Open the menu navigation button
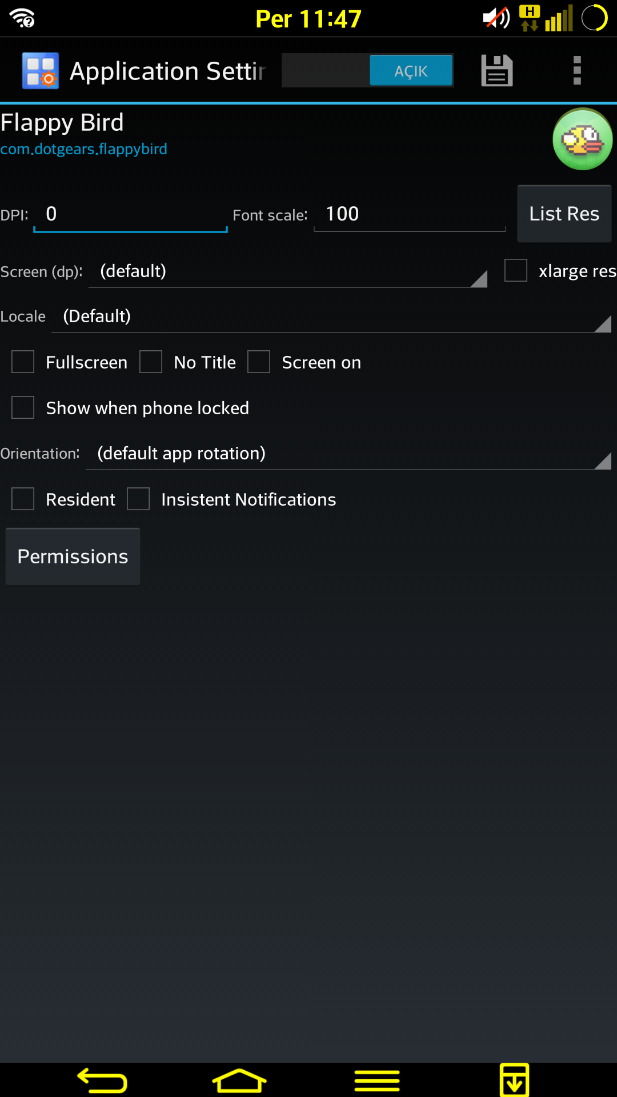 (377, 1080)
